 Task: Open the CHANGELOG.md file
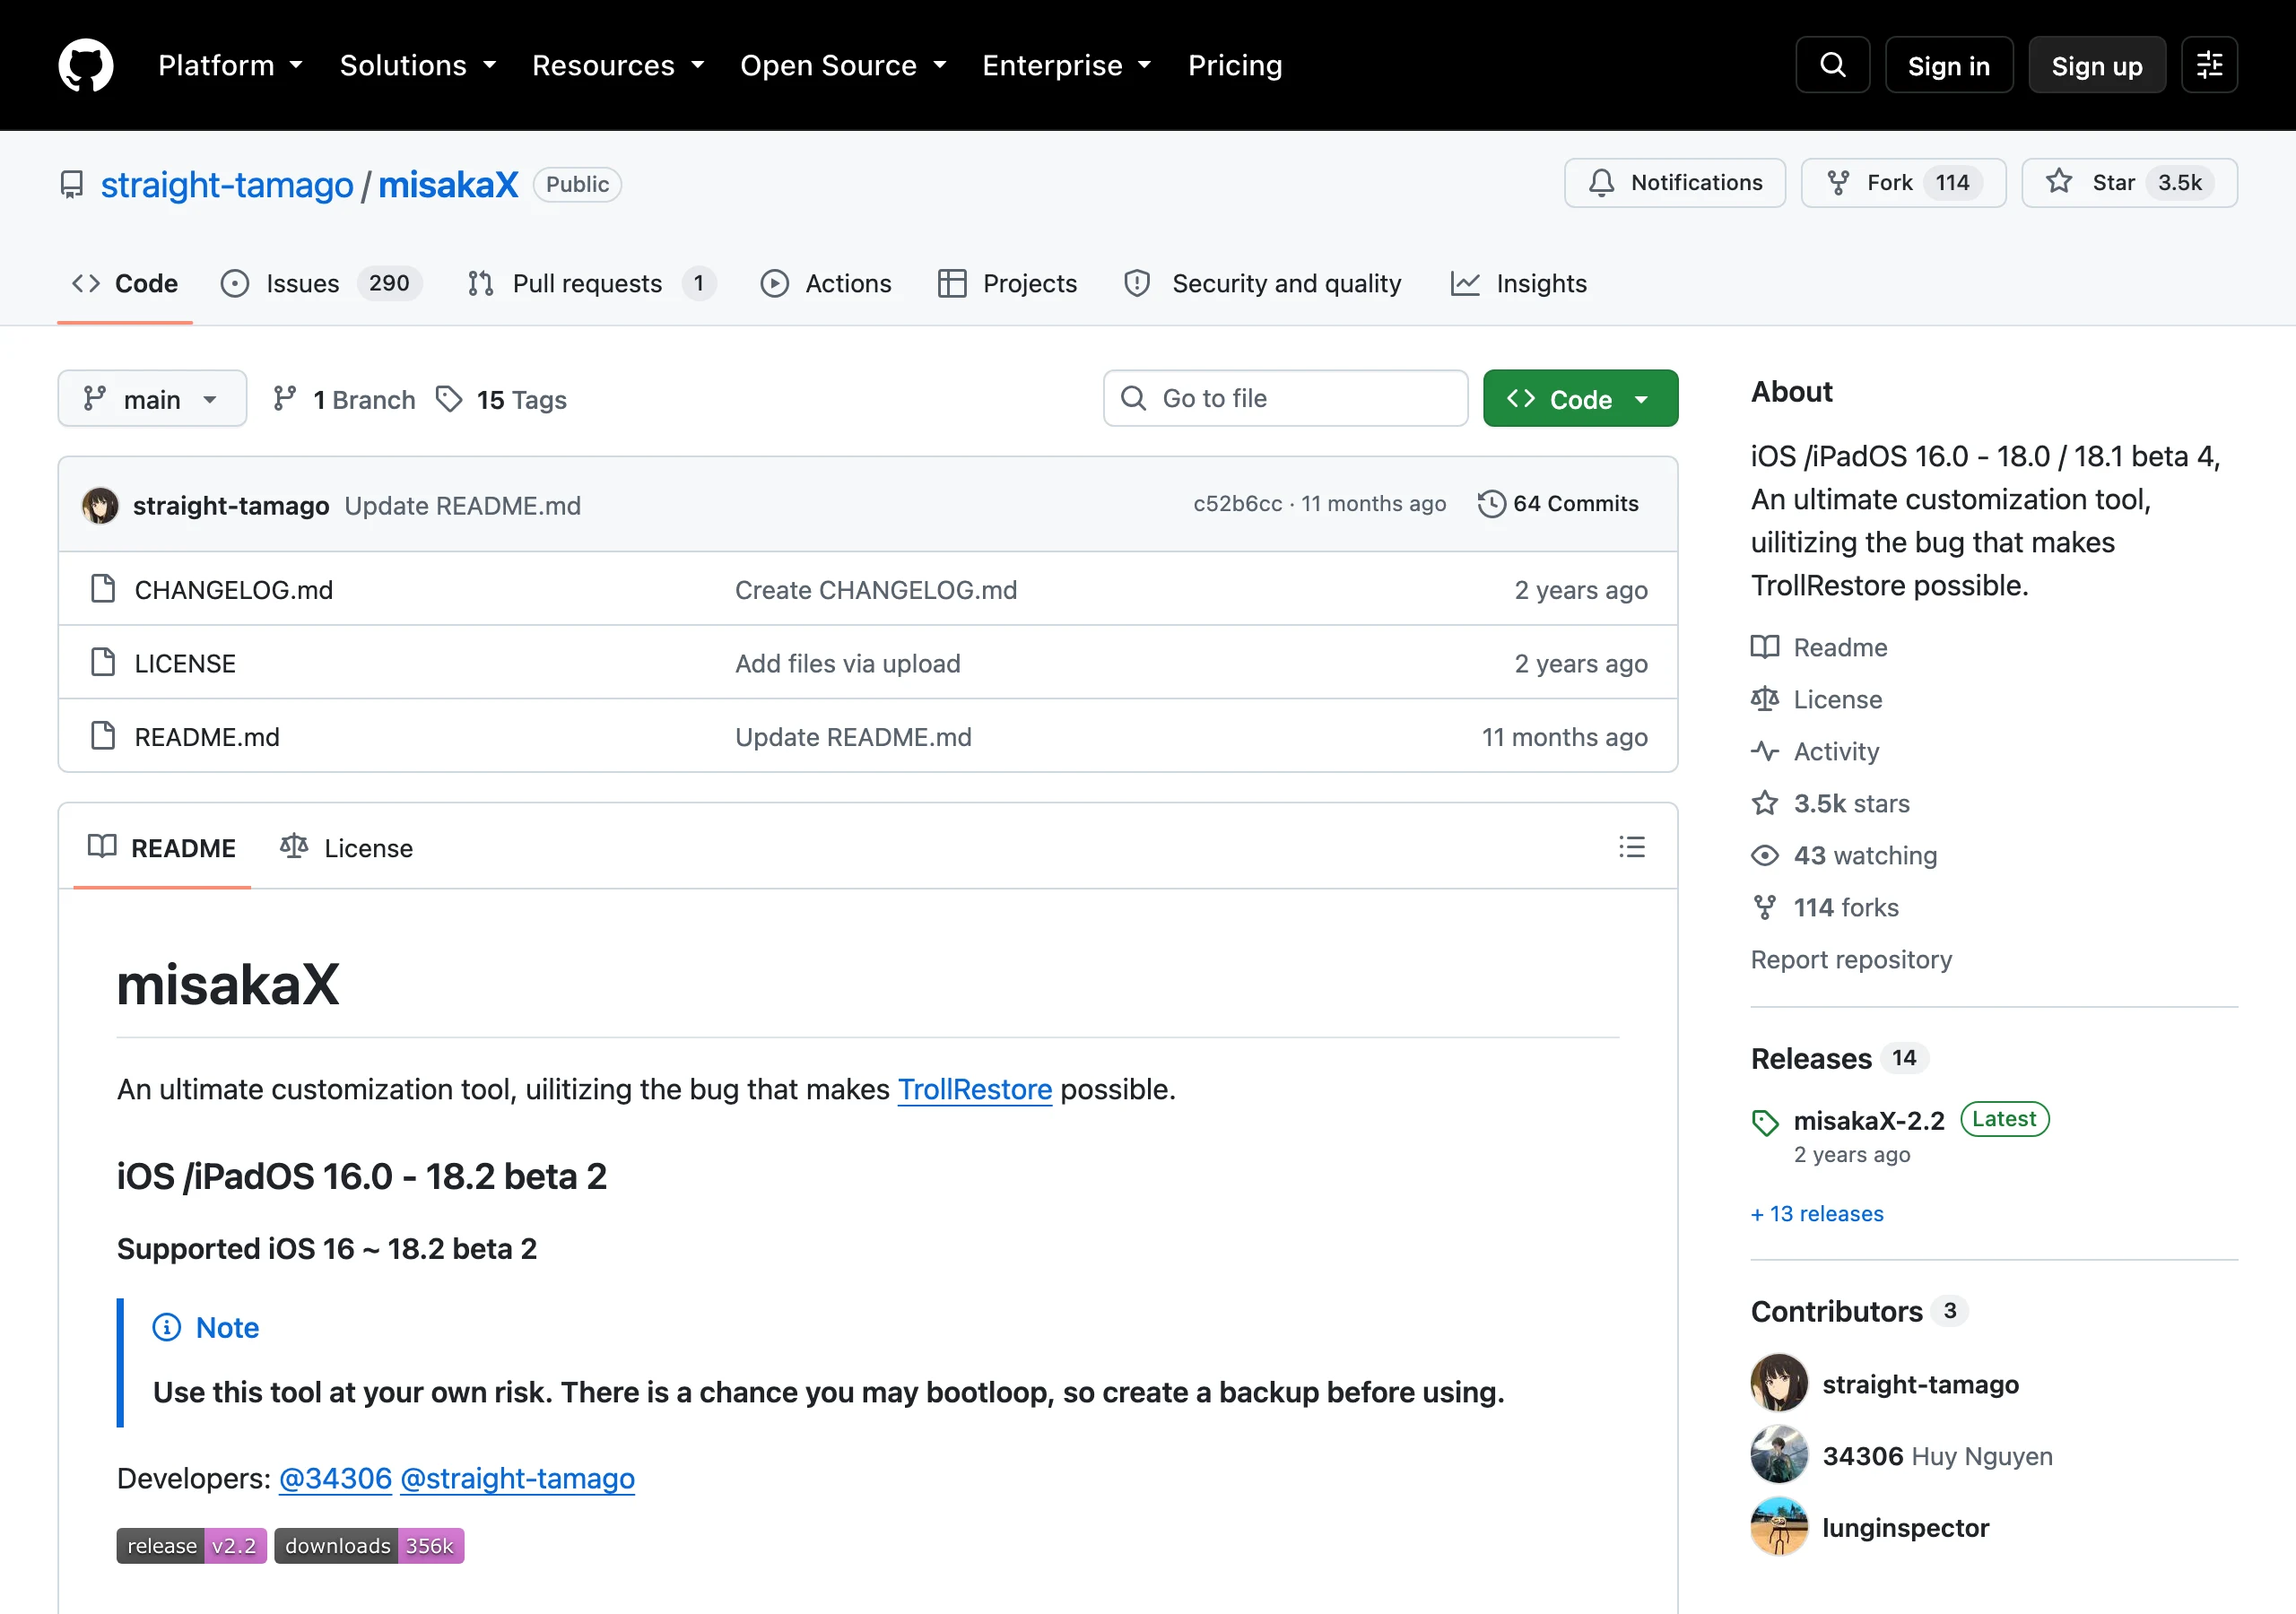click(x=234, y=589)
